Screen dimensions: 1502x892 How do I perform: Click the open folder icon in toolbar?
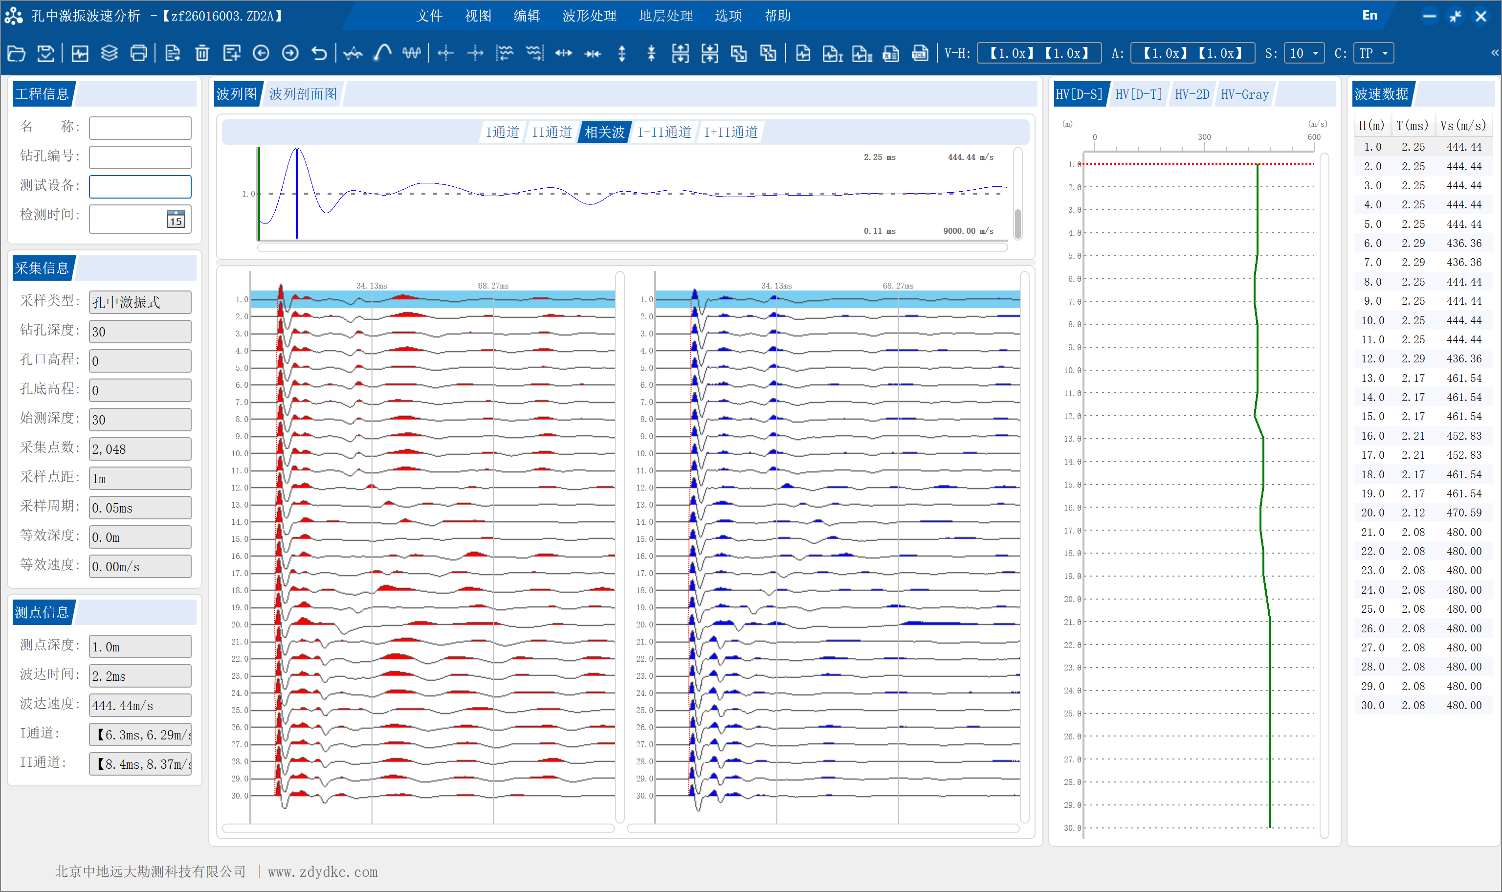pyautogui.click(x=16, y=53)
